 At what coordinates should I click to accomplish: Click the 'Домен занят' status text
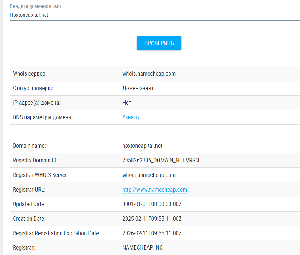138,88
